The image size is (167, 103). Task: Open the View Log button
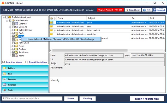click(x=87, y=98)
